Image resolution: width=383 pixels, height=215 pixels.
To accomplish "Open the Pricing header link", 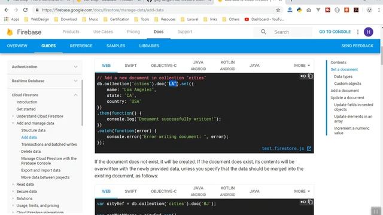I will point(133,32).
